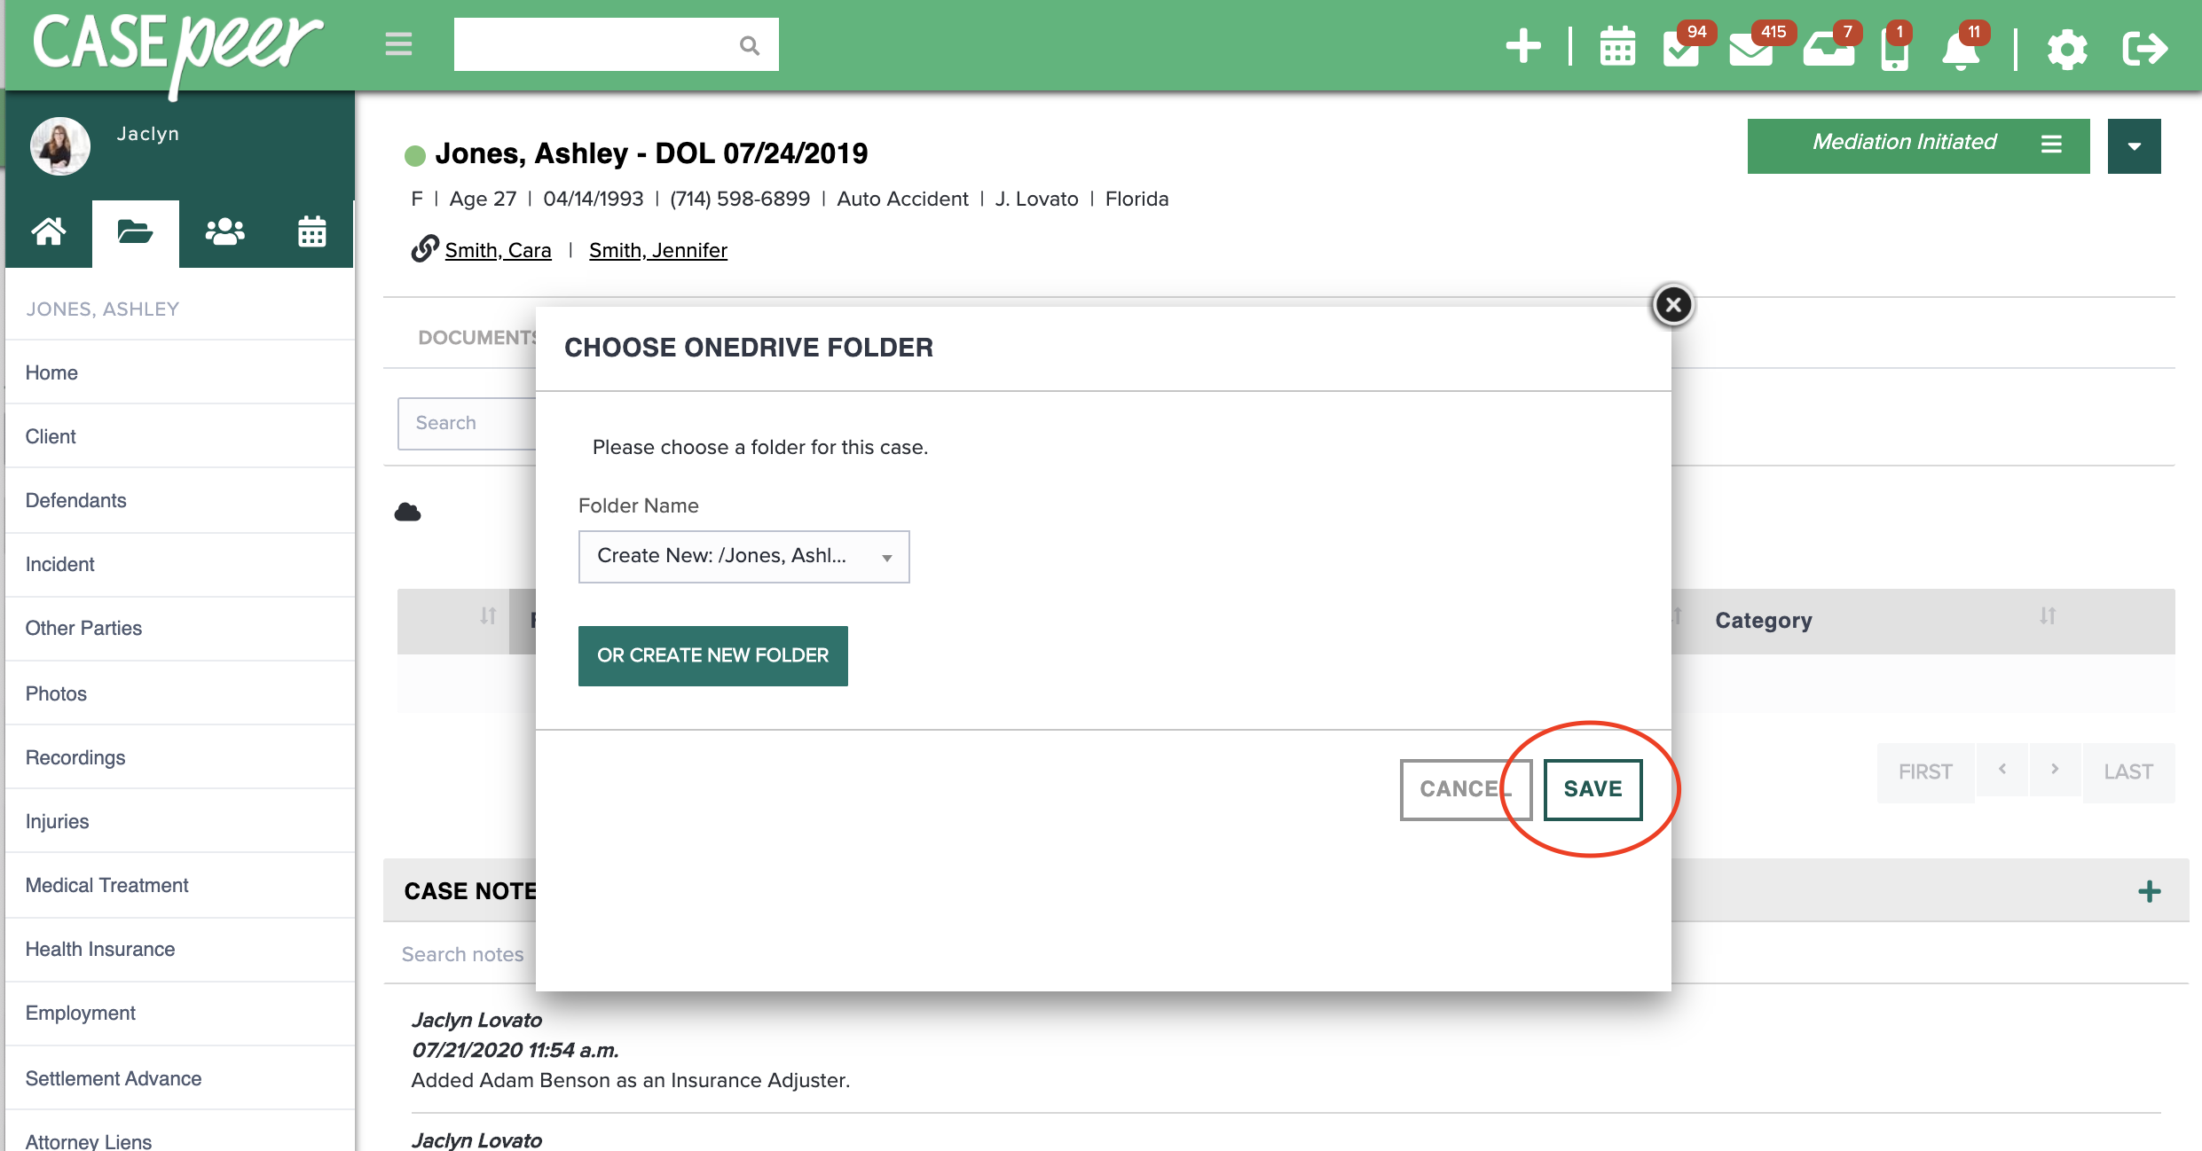Viewport: 2202px width, 1151px height.
Task: Switch to the Medical Treatment section
Action: pos(106,885)
